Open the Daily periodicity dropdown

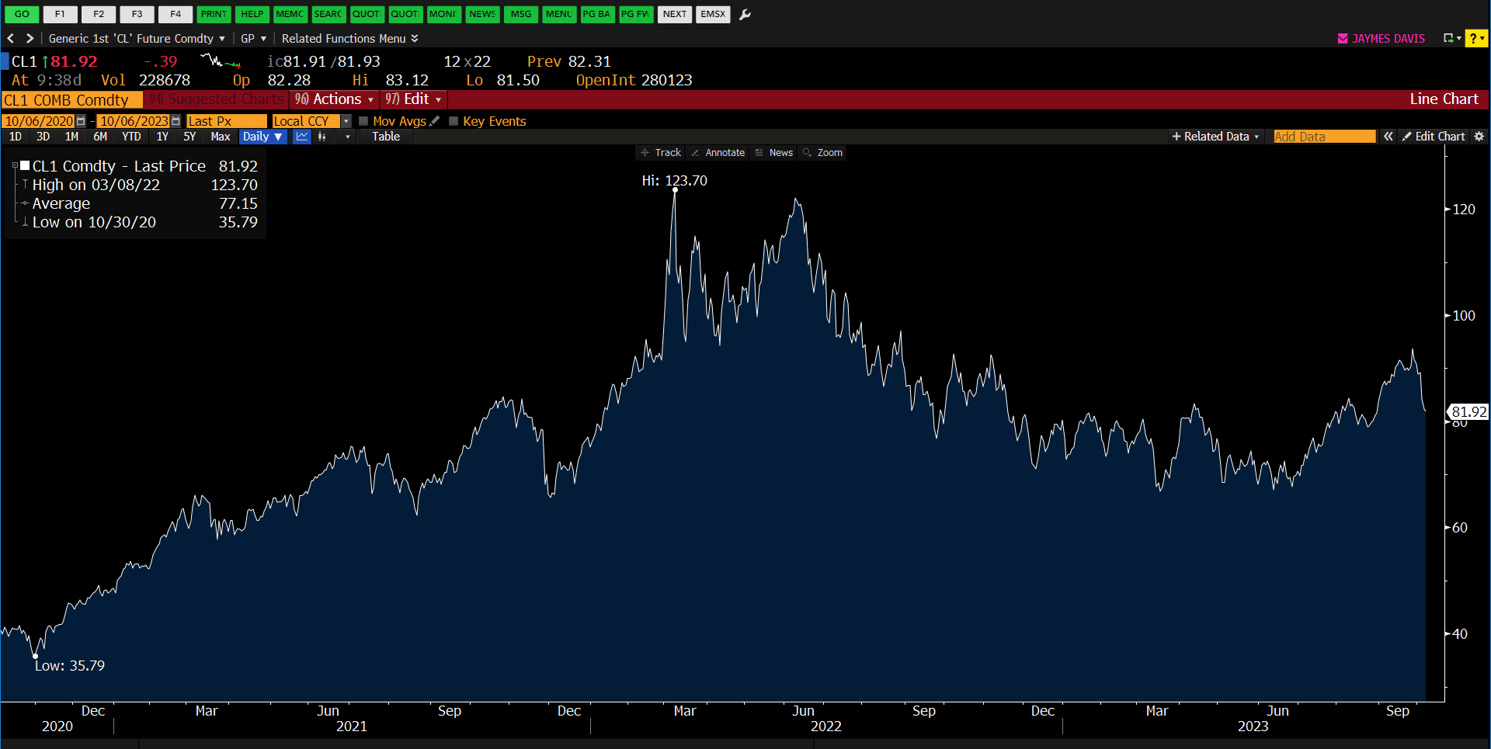coord(262,137)
